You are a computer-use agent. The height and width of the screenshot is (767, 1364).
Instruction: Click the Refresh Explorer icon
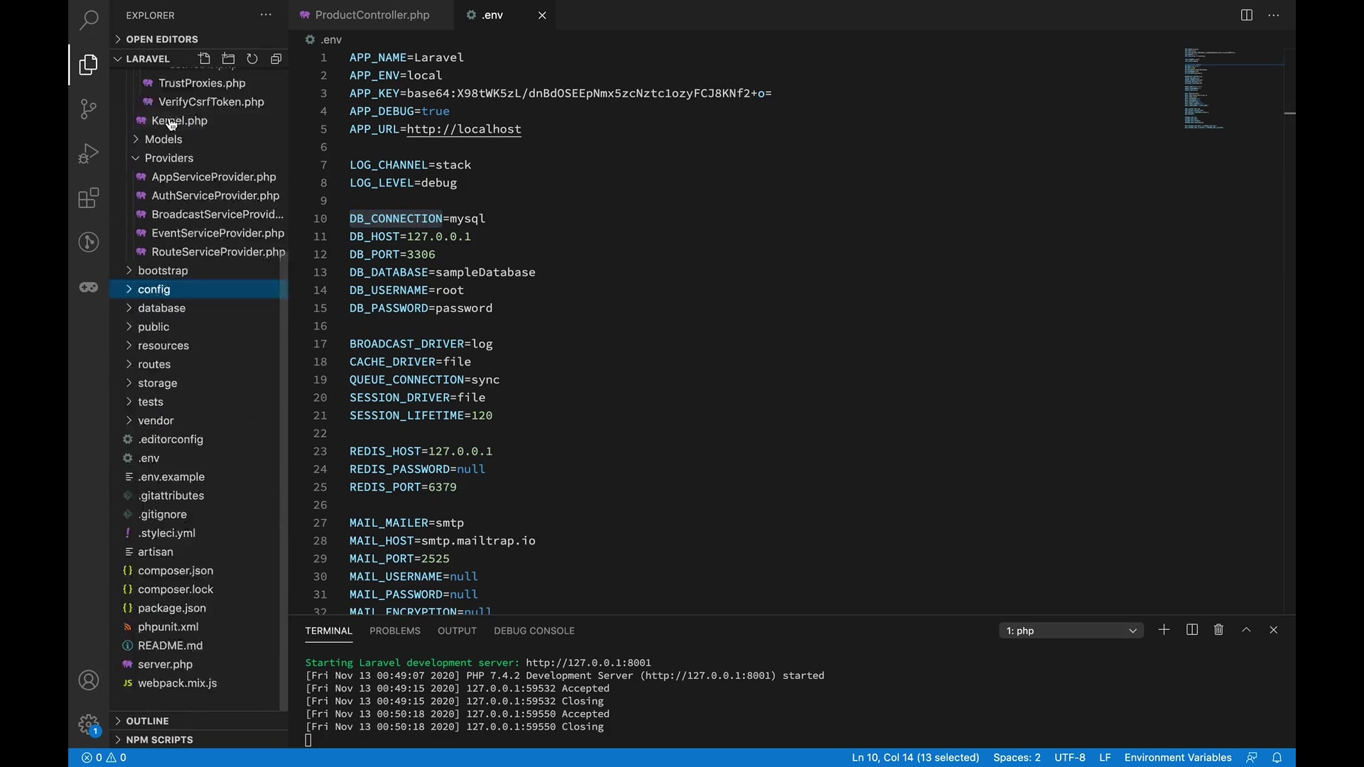coord(252,59)
